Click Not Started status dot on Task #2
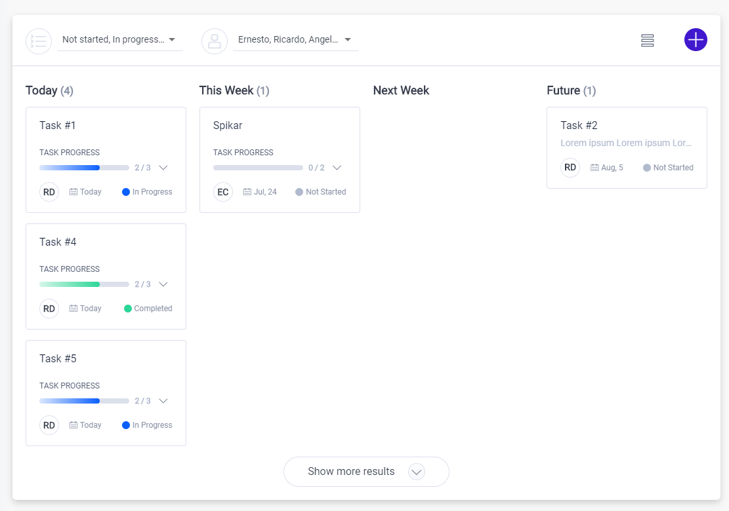Image resolution: width=729 pixels, height=511 pixels. 647,168
